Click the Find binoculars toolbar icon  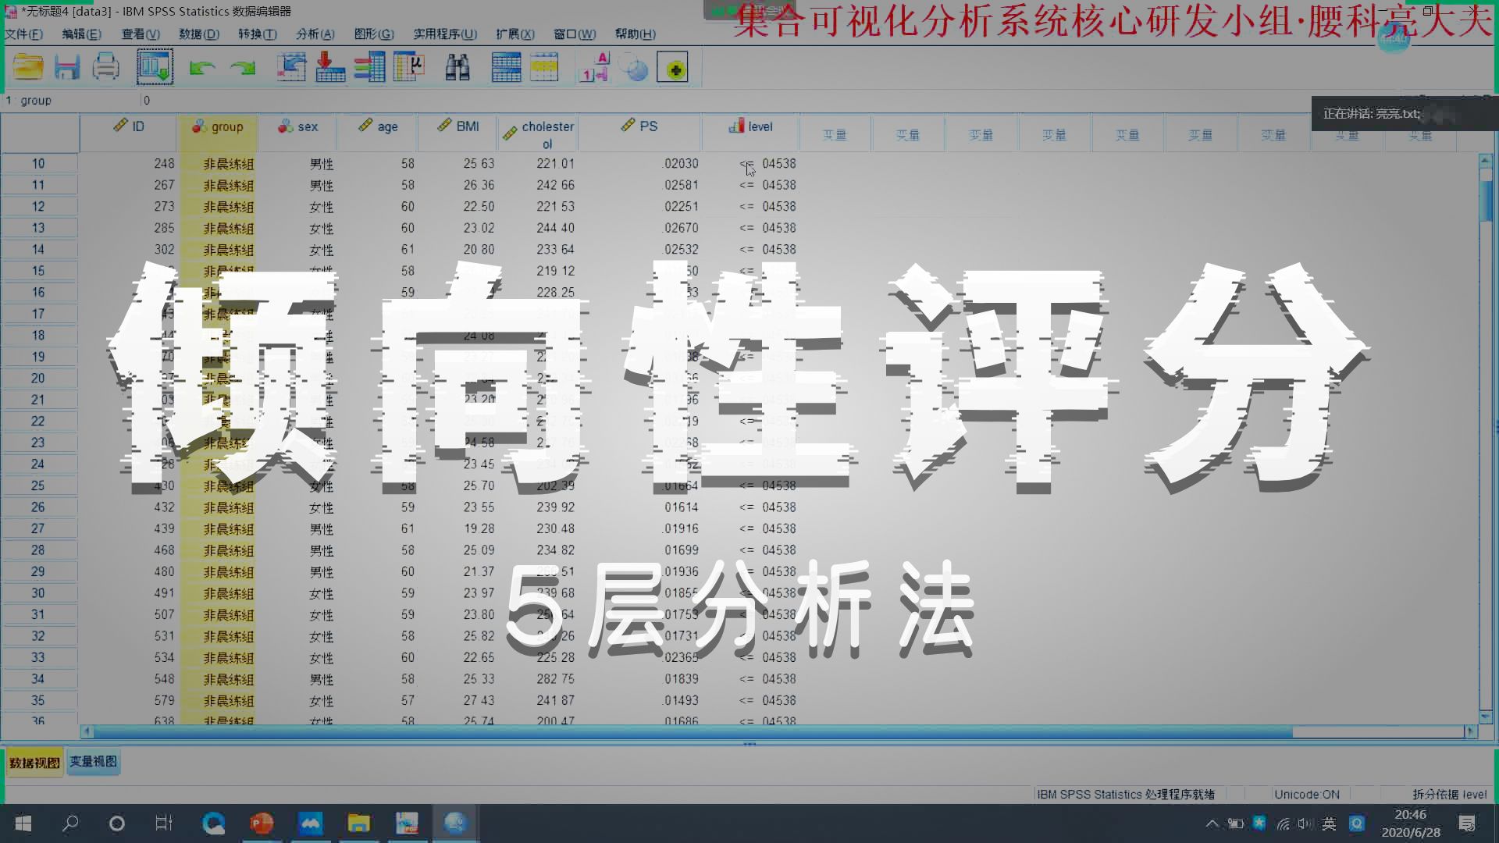pos(458,68)
